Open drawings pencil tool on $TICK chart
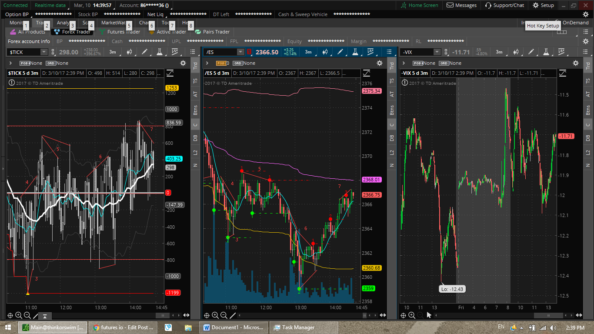 click(x=144, y=52)
